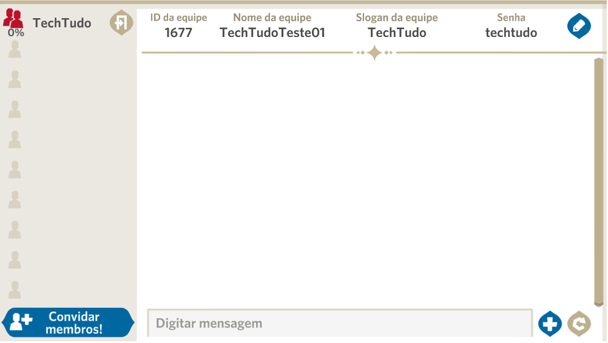Focus the Digitar mensagem input field

pyautogui.click(x=339, y=323)
